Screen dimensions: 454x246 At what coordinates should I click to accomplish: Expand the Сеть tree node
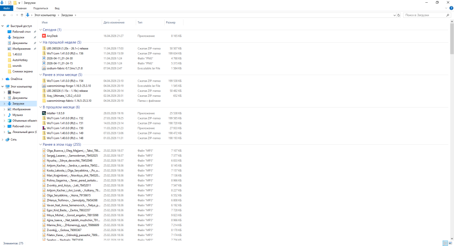pos(3,139)
